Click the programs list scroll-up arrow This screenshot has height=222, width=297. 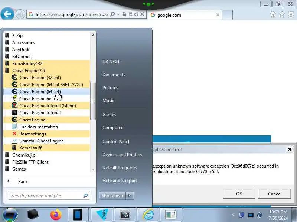93,35
